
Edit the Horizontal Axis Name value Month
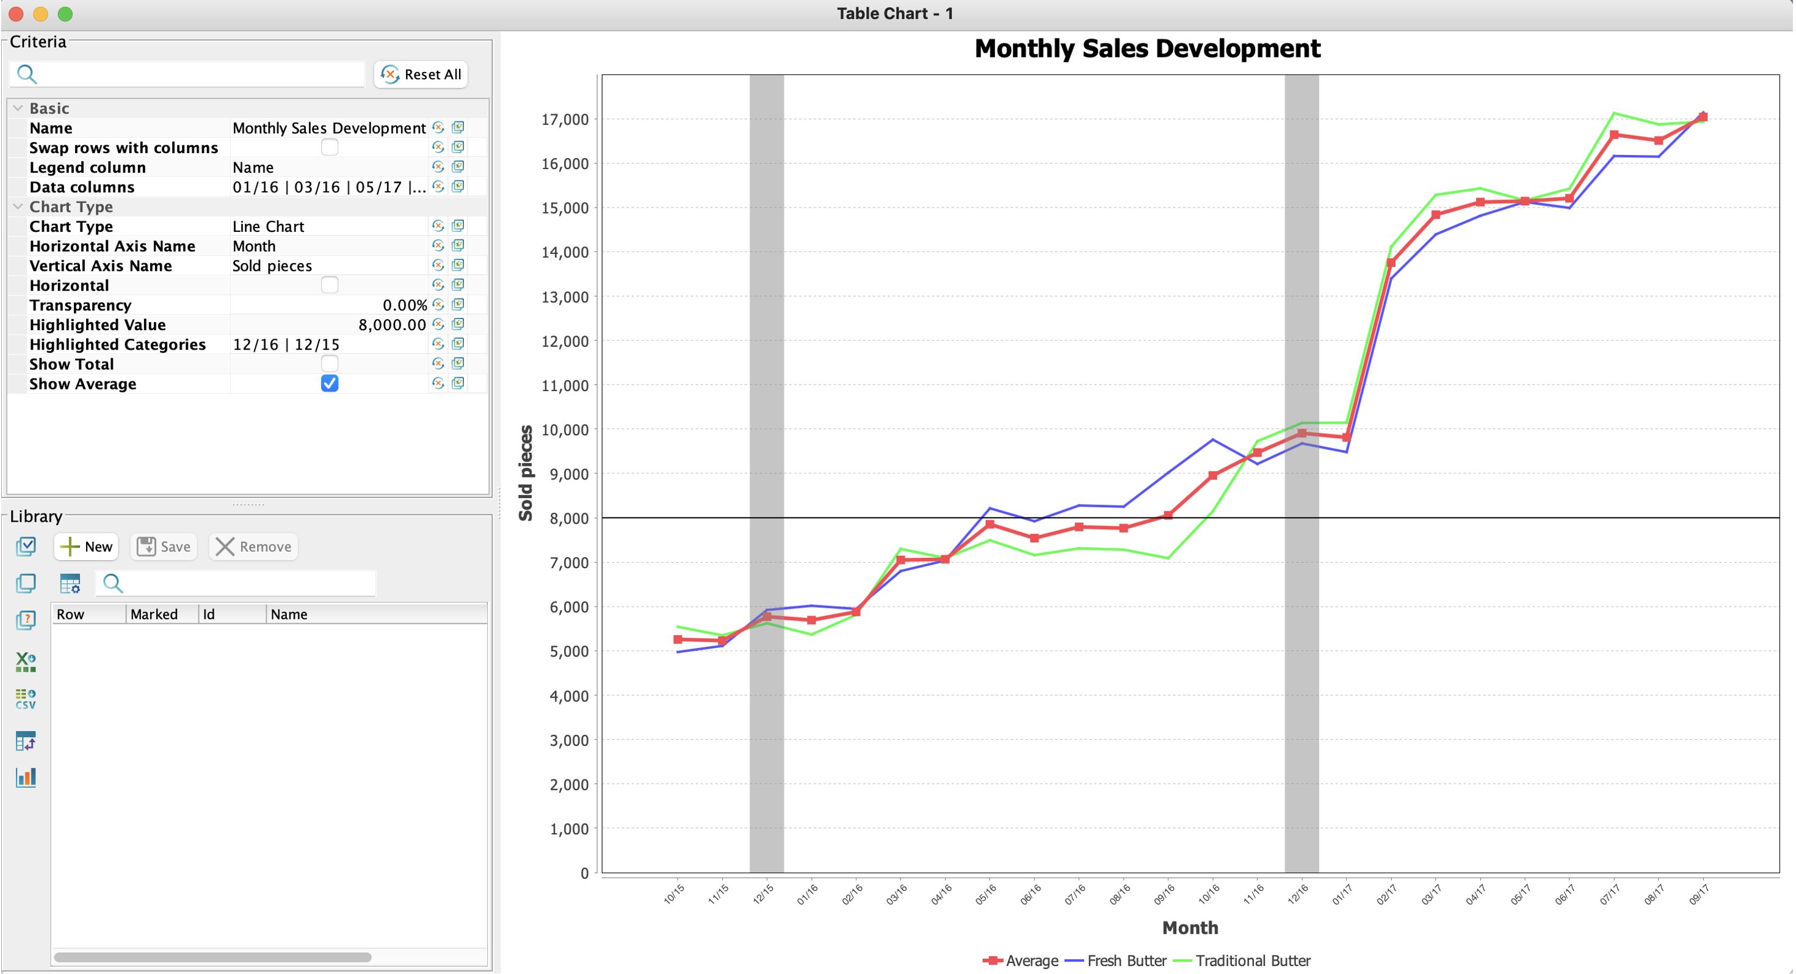pyautogui.click(x=328, y=245)
